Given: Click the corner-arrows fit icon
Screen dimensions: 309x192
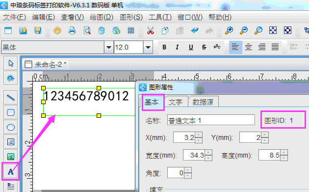Looking at the screenshot, I should pos(287,30).
